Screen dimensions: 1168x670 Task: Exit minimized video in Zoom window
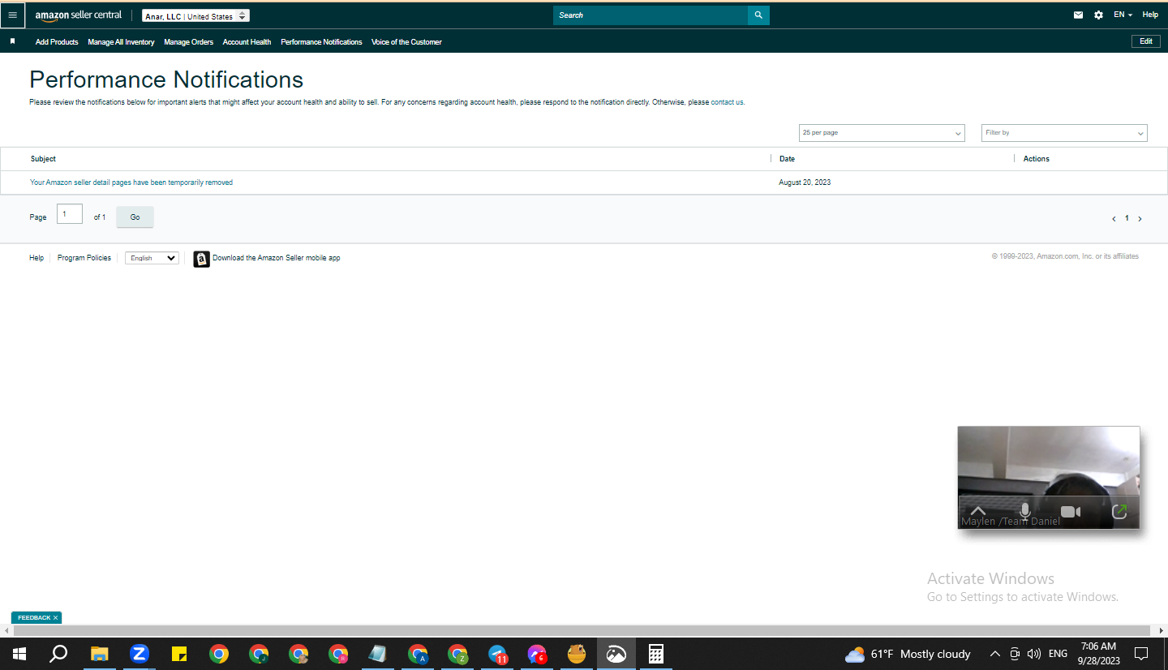point(1119,512)
